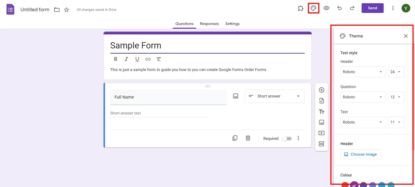415x187 pixels.
Task: Click Choose Image for header
Action: click(360, 154)
